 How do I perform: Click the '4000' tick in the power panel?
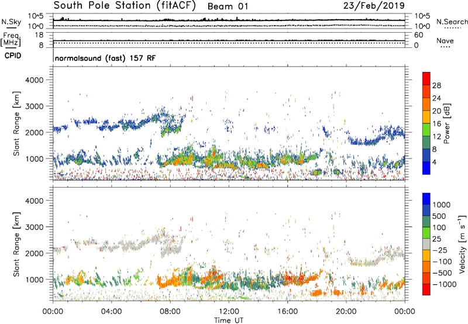[x=35, y=80]
